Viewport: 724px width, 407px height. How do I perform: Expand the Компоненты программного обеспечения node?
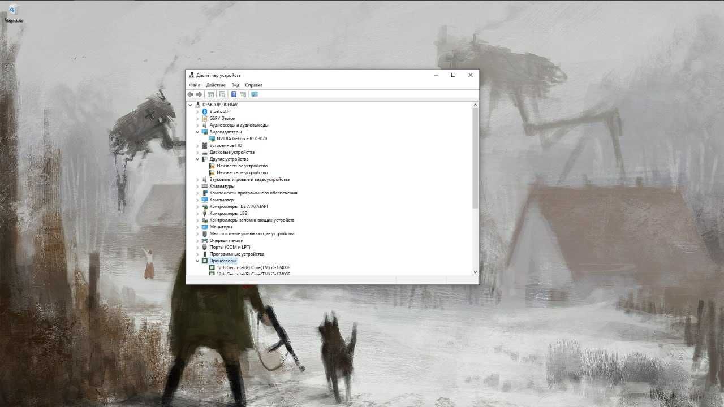point(197,193)
